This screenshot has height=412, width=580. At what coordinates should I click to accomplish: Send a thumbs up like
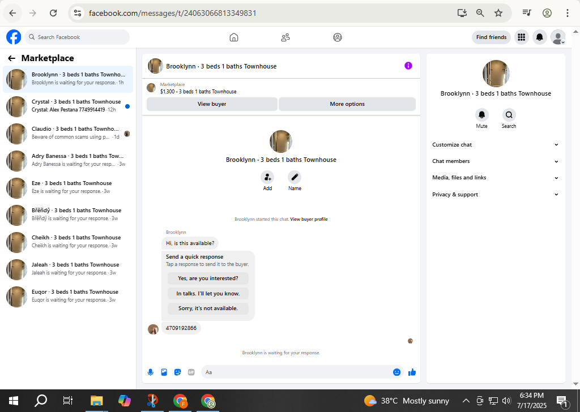(x=412, y=372)
